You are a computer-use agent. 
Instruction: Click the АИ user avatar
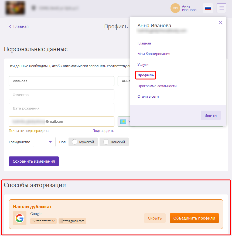[175, 8]
